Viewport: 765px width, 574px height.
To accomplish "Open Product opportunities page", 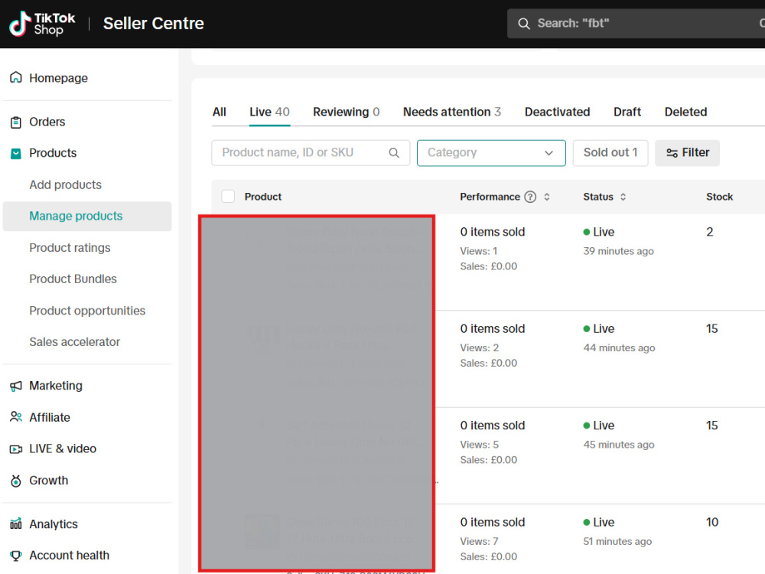I will point(87,311).
